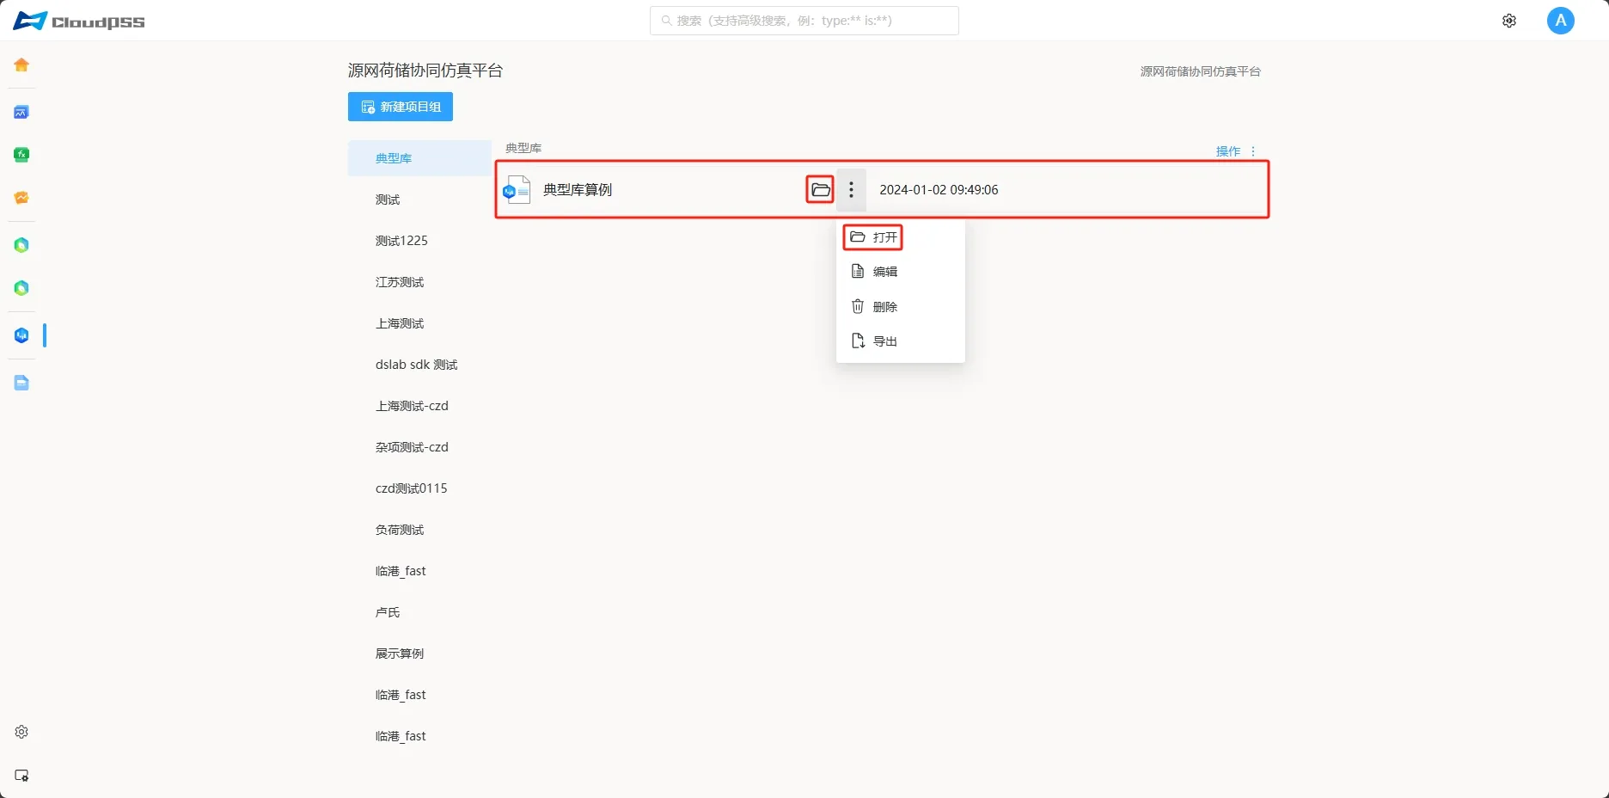1609x798 pixels.
Task: Select the 上海测试-czd project group
Action: click(x=419, y=406)
